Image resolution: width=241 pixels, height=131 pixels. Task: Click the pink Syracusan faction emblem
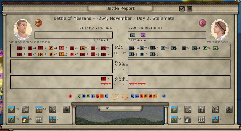pos(202,23)
